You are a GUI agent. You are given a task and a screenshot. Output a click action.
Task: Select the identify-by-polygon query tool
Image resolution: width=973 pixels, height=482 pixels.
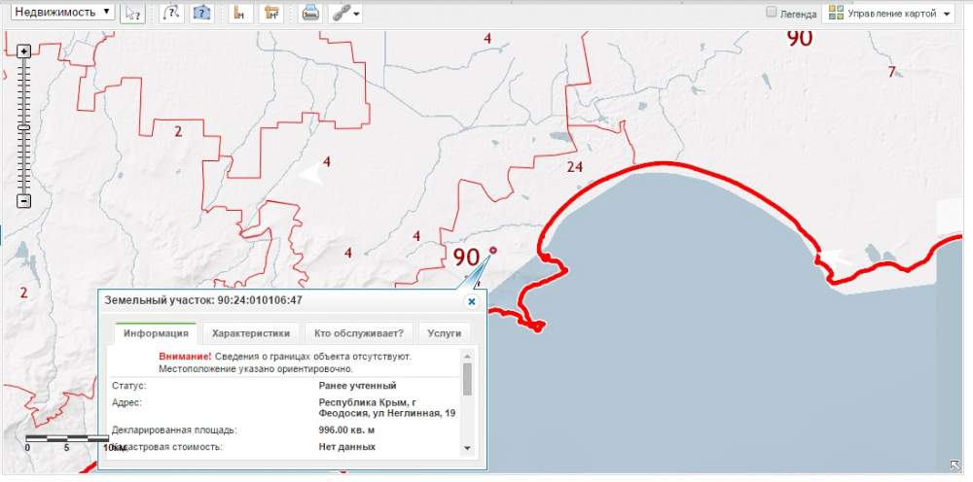pos(201,14)
